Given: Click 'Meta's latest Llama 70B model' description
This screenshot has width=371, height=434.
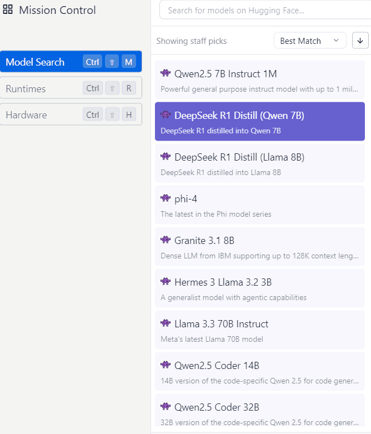Looking at the screenshot, I should point(212,339).
